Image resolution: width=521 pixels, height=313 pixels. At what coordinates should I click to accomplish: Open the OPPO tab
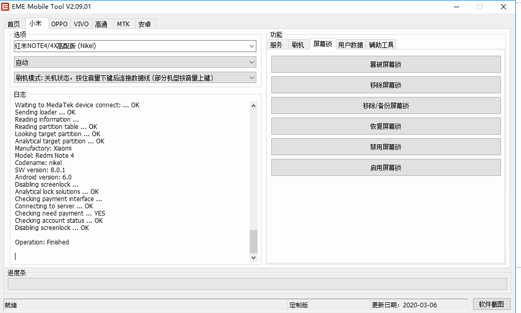59,24
